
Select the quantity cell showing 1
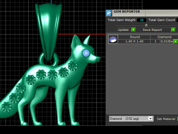tap(155, 41)
